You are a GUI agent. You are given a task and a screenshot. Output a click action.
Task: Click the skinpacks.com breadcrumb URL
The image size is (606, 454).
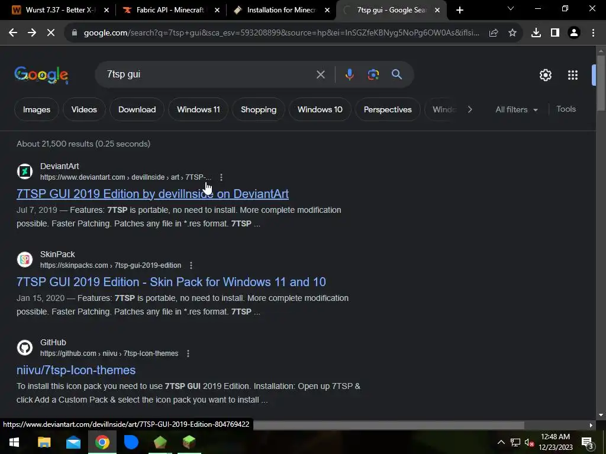tap(111, 265)
